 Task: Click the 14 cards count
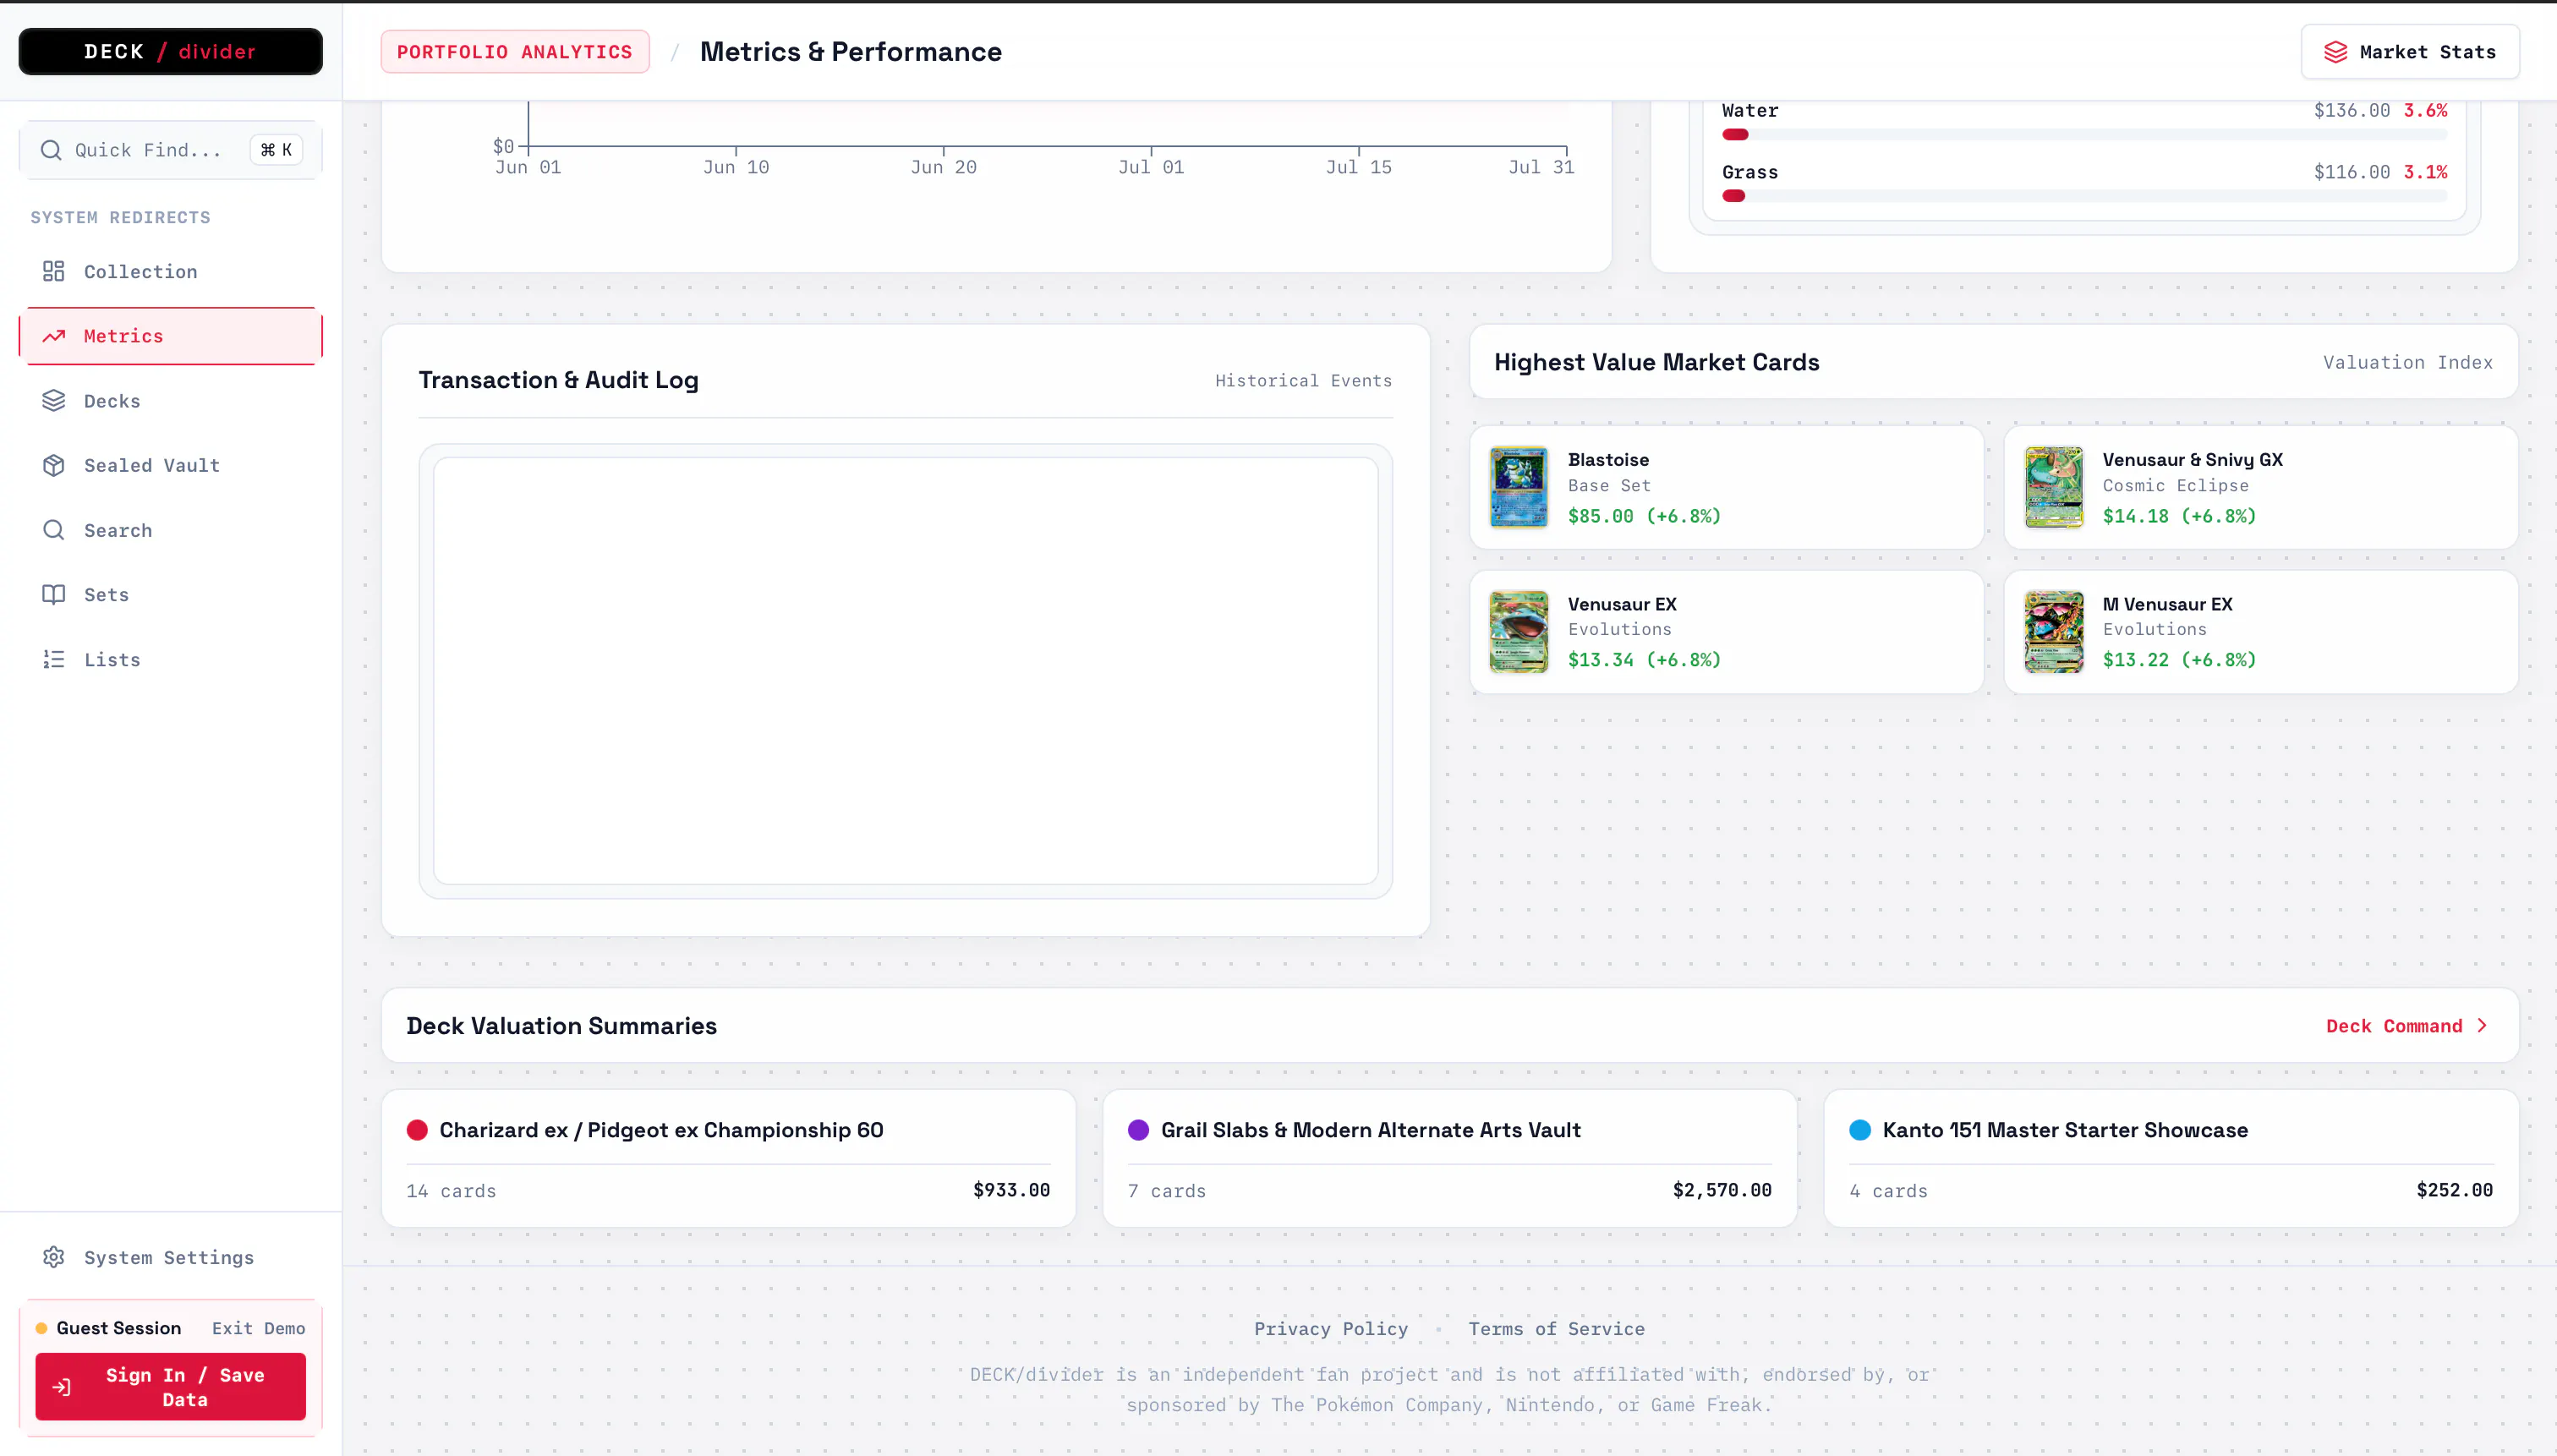(x=451, y=1191)
